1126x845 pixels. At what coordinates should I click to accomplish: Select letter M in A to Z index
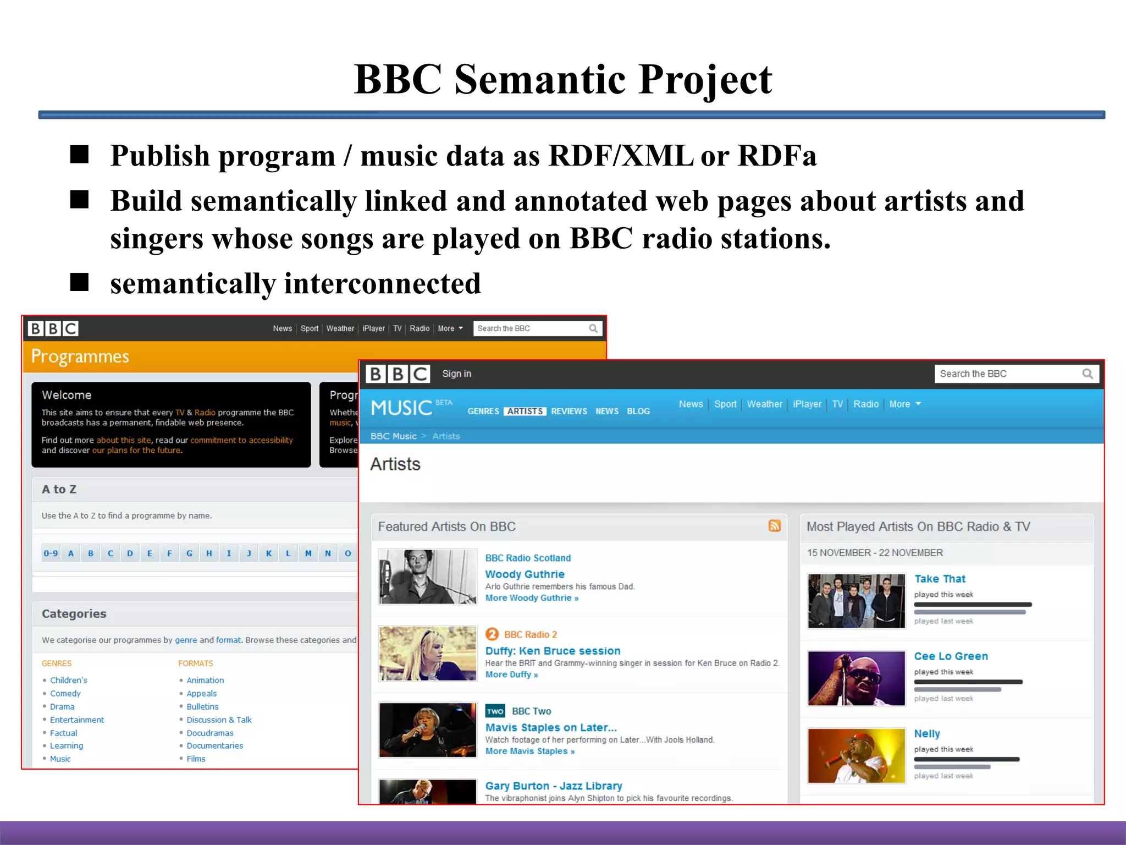pyautogui.click(x=308, y=553)
